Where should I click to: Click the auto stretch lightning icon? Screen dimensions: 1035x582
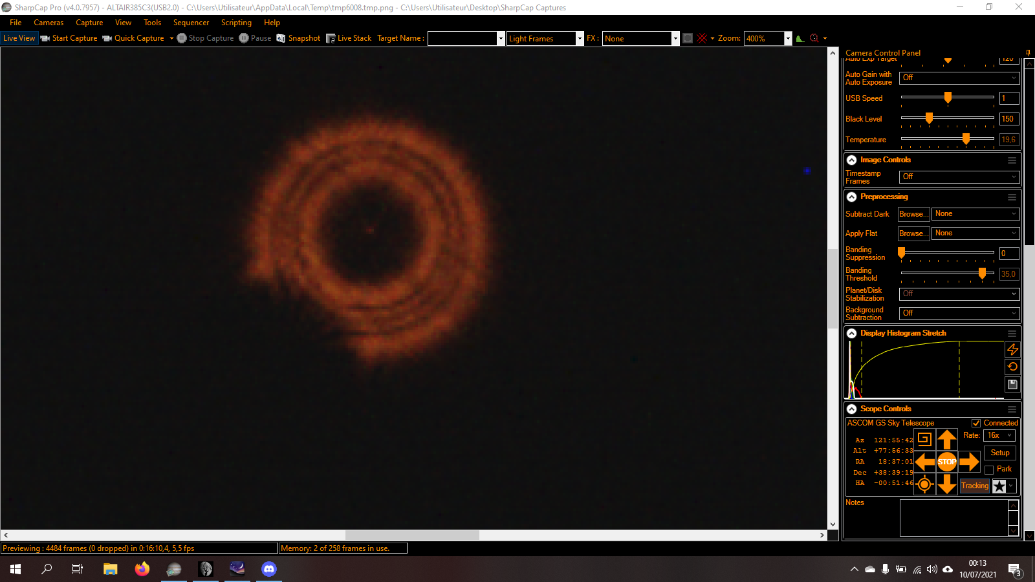click(x=1012, y=349)
